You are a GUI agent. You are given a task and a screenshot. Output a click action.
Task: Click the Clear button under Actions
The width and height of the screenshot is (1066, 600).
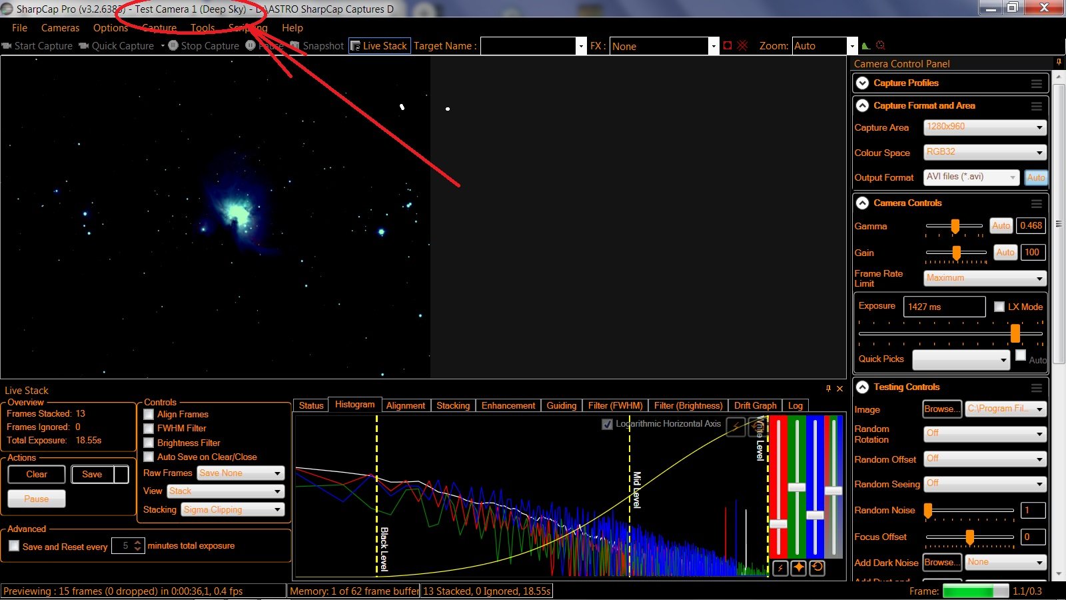(37, 475)
